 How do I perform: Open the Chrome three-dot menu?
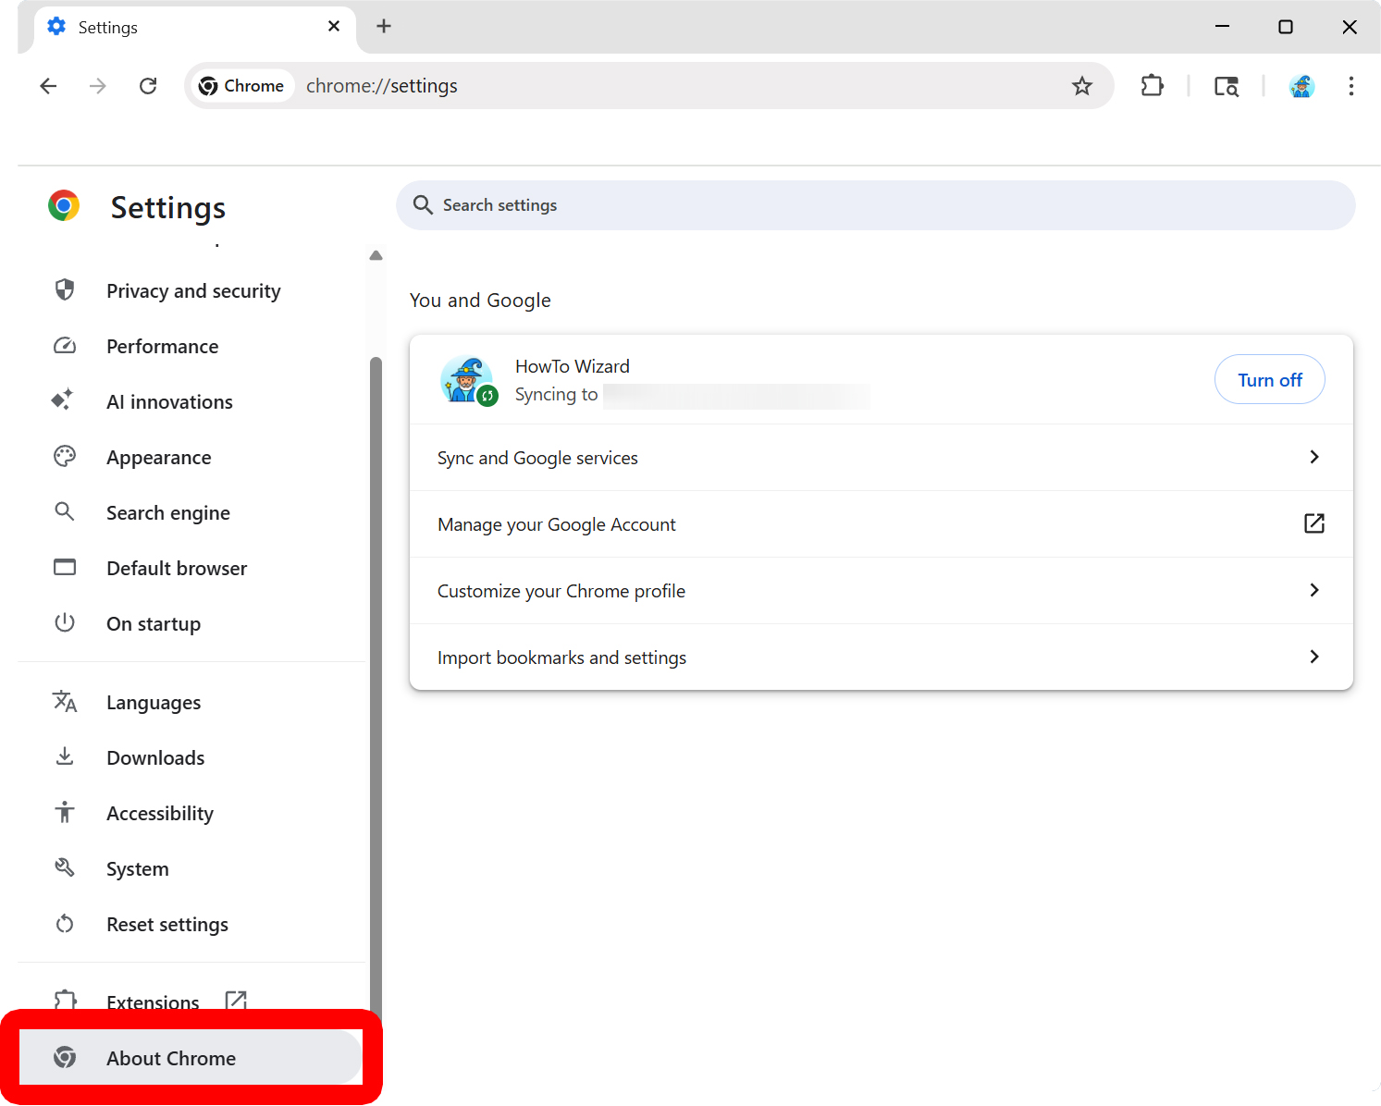pos(1351,85)
